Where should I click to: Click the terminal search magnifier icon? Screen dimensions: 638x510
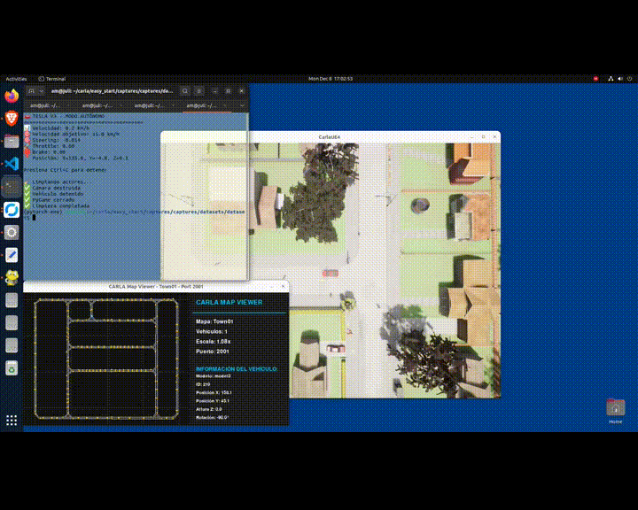[185, 90]
